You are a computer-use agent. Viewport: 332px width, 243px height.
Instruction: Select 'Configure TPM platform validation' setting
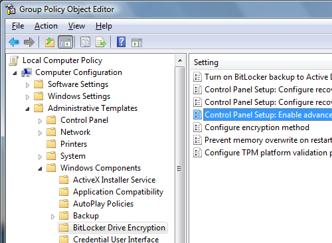pos(268,153)
